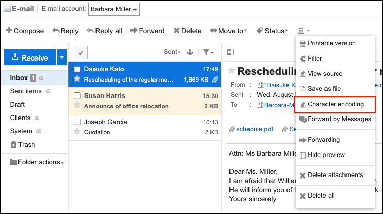
Task: Click the expand preview pane icon
Action: click(x=230, y=52)
